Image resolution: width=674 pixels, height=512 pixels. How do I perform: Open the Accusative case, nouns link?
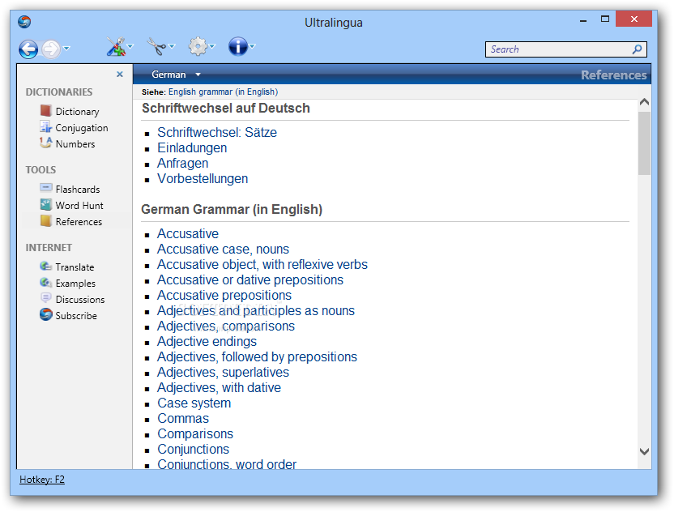click(223, 249)
